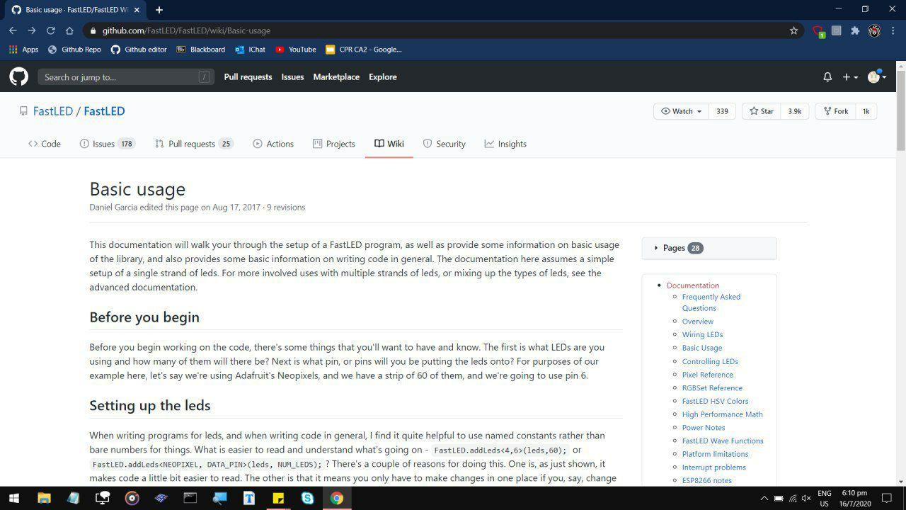906x510 pixels.
Task: Open Frequently Asked Questions wiki page
Action: (711, 302)
